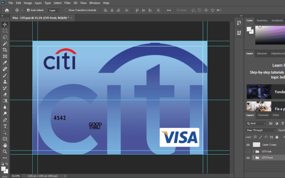Toggle lock transparent pixels
285x178 pixels.
[255, 137]
